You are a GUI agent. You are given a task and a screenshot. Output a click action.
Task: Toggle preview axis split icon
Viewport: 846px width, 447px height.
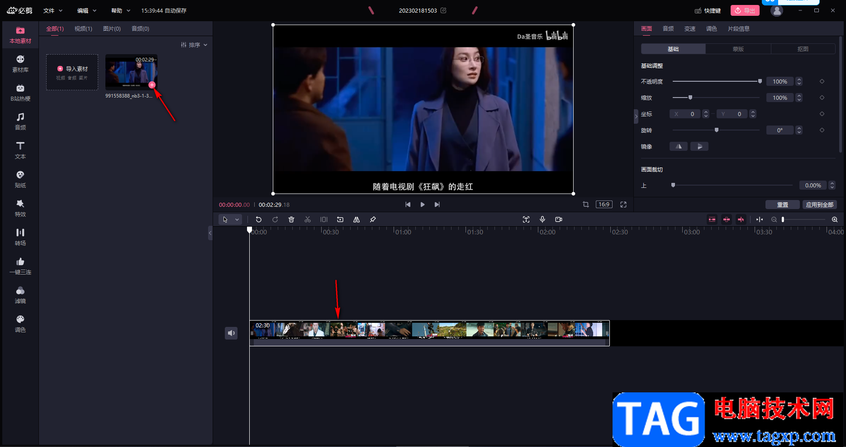(x=760, y=219)
